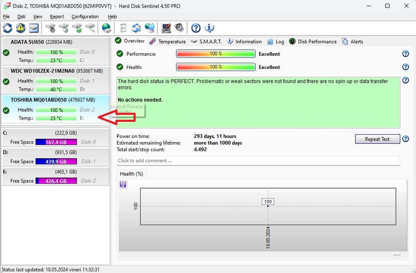Viewport: 416px width, 273px height.
Task: Click the "No actions needed." text
Action: pos(140,100)
